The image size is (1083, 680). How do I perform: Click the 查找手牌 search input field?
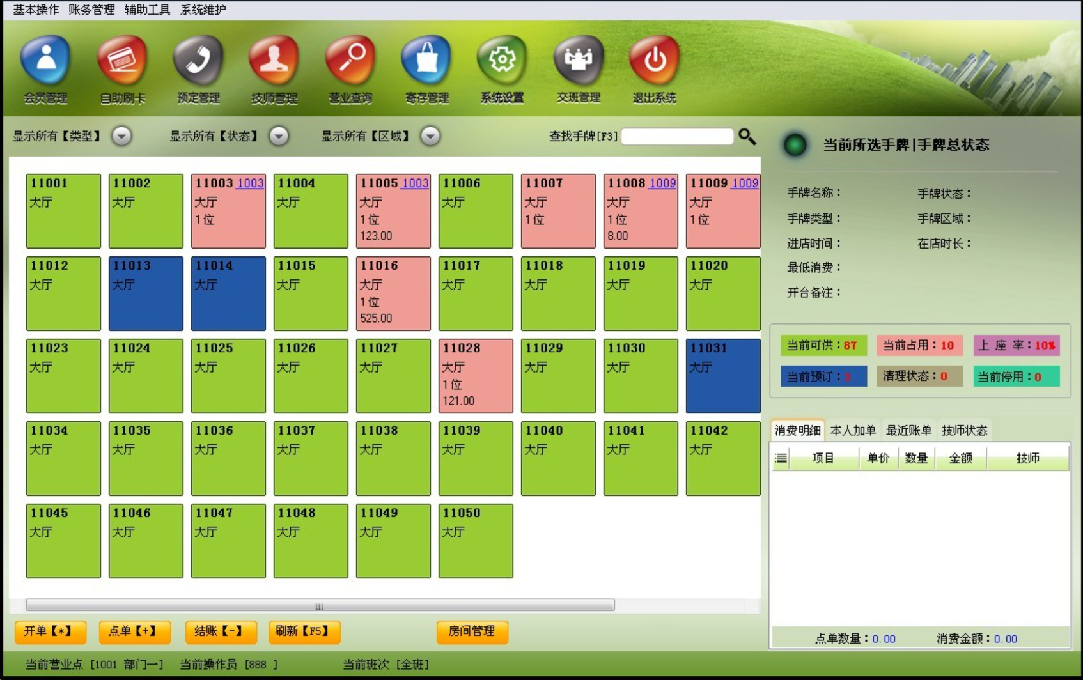click(x=677, y=136)
